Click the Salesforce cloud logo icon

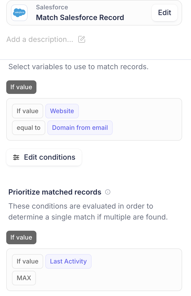(19, 13)
